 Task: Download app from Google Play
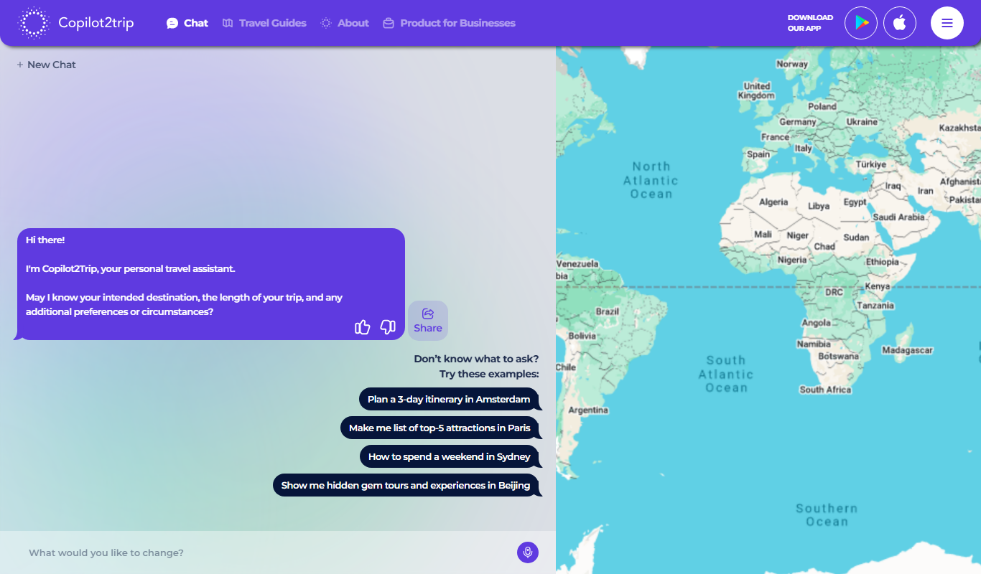pyautogui.click(x=861, y=23)
